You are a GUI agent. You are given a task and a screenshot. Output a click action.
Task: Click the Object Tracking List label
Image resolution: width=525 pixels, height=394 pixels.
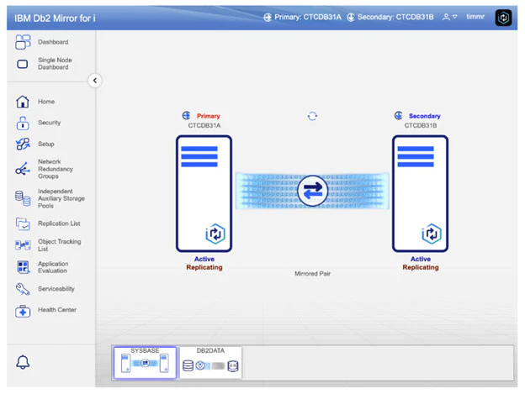click(x=59, y=245)
